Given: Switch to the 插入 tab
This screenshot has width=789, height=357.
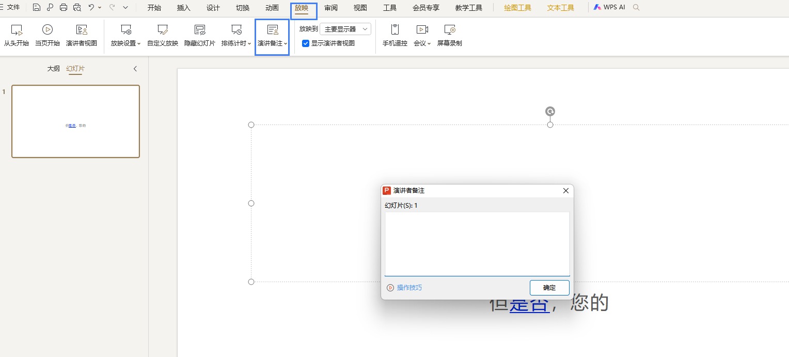Looking at the screenshot, I should coord(183,8).
